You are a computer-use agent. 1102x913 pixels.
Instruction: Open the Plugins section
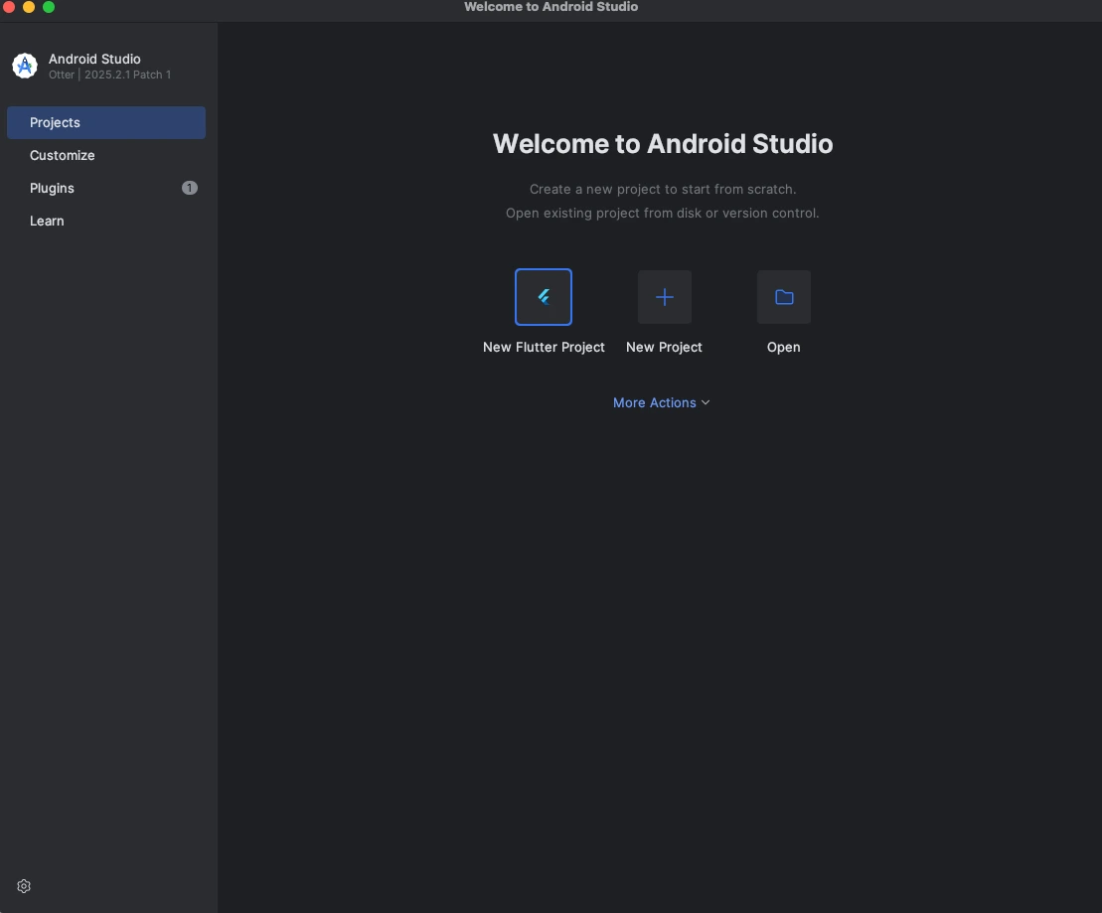[x=52, y=188]
